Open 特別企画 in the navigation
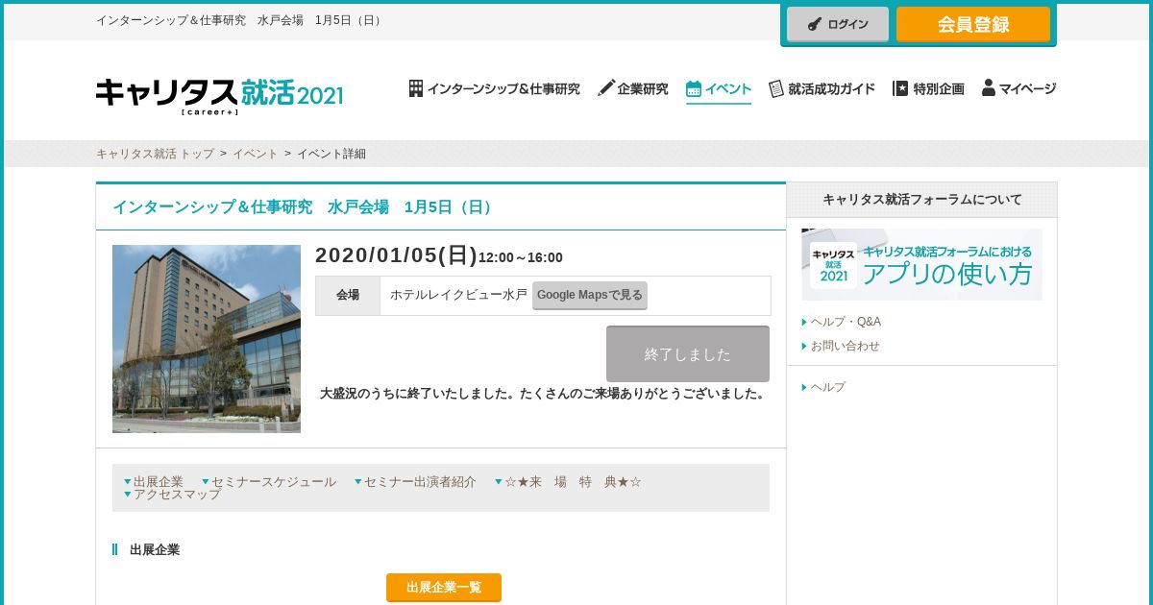Image resolution: width=1153 pixels, height=605 pixels. click(x=929, y=88)
